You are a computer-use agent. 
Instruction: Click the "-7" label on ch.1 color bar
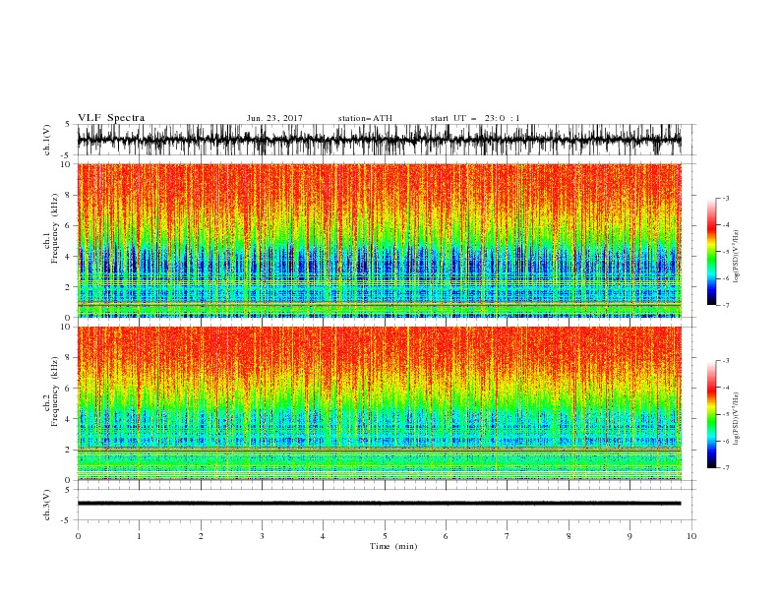point(726,305)
